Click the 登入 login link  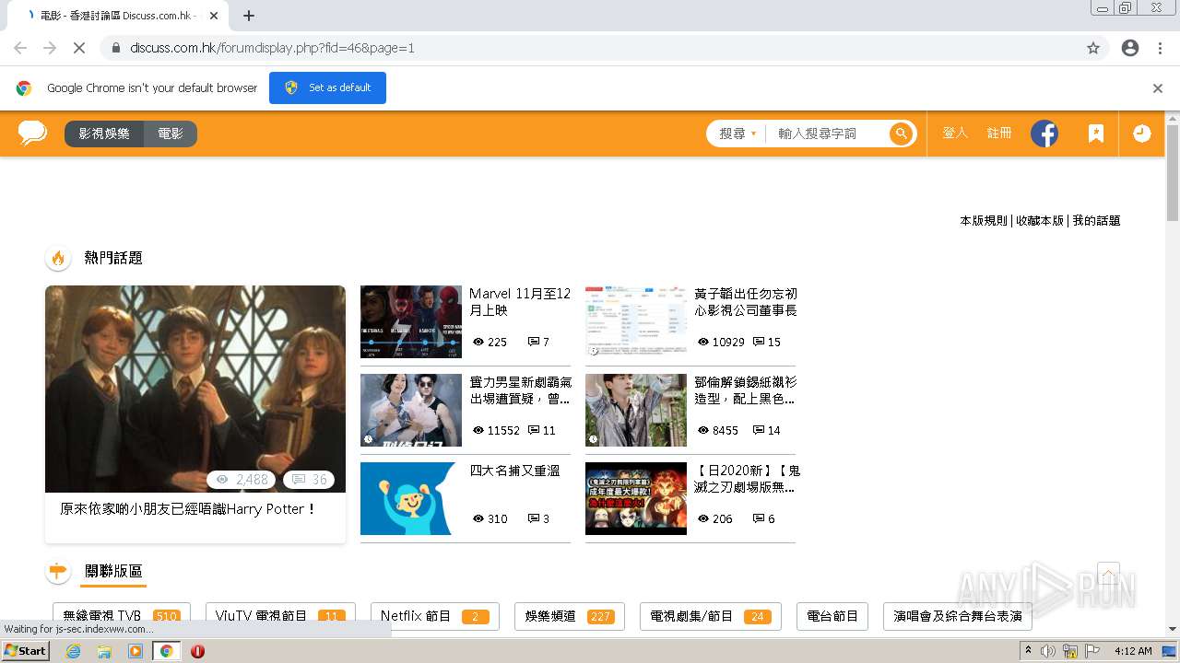[x=955, y=134]
